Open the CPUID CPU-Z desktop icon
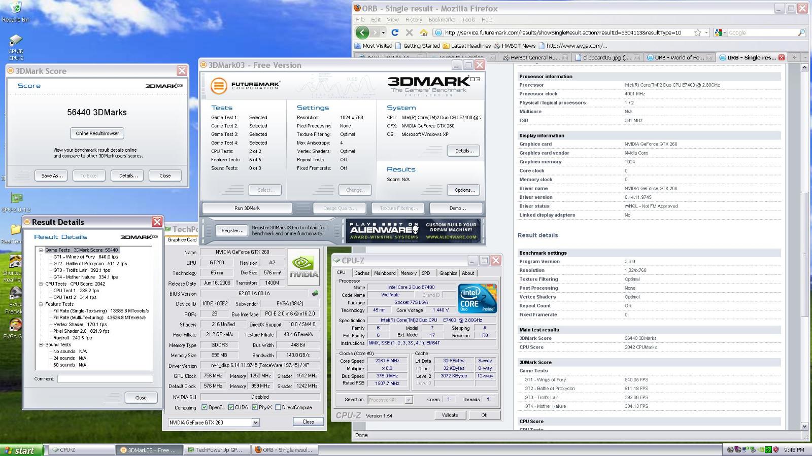Viewport: 812px width, 456px height. click(x=16, y=47)
